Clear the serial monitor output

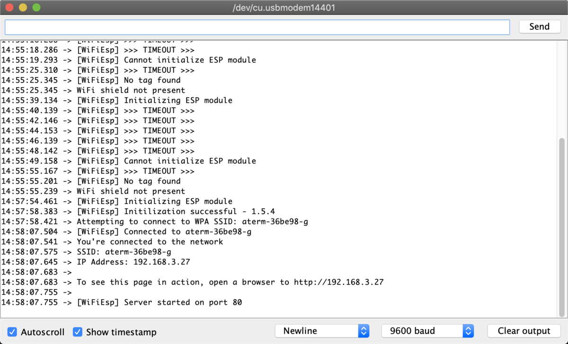[x=524, y=331]
